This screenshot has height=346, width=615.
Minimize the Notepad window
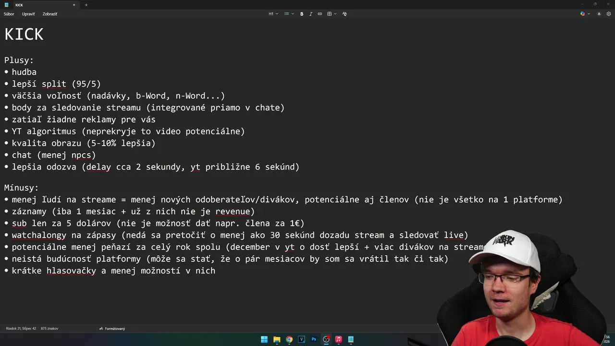(582, 4)
